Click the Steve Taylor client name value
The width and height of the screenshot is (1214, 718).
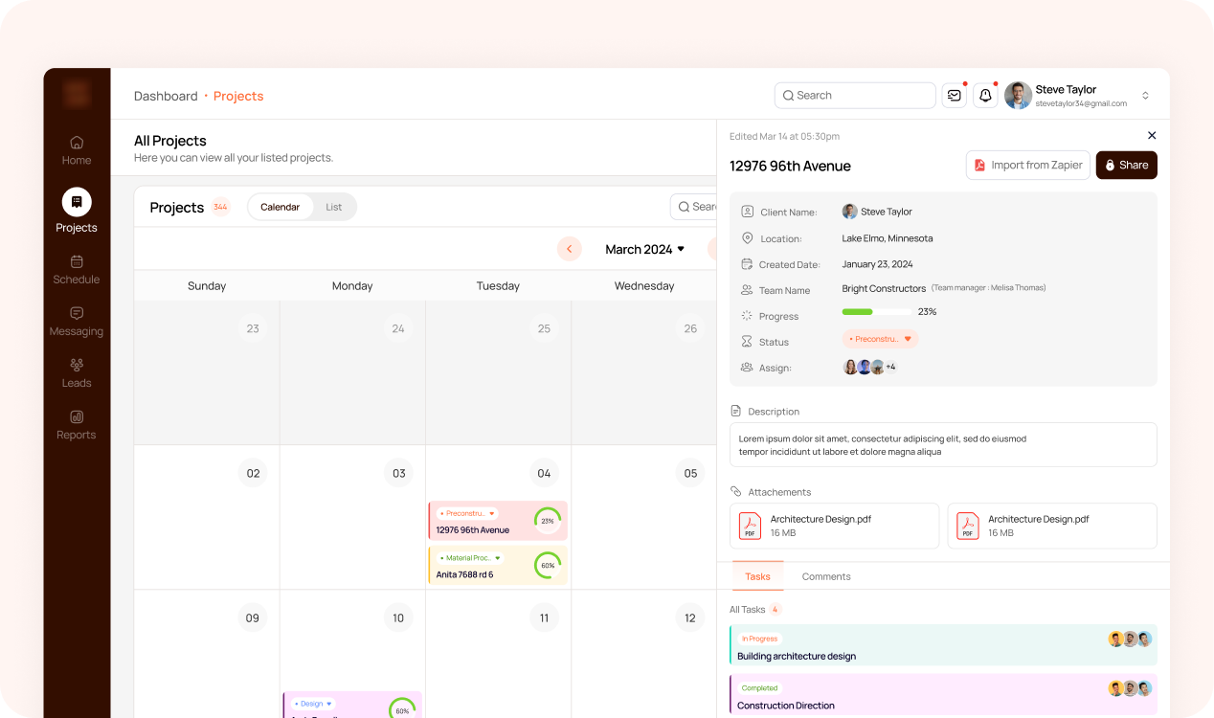click(x=877, y=212)
